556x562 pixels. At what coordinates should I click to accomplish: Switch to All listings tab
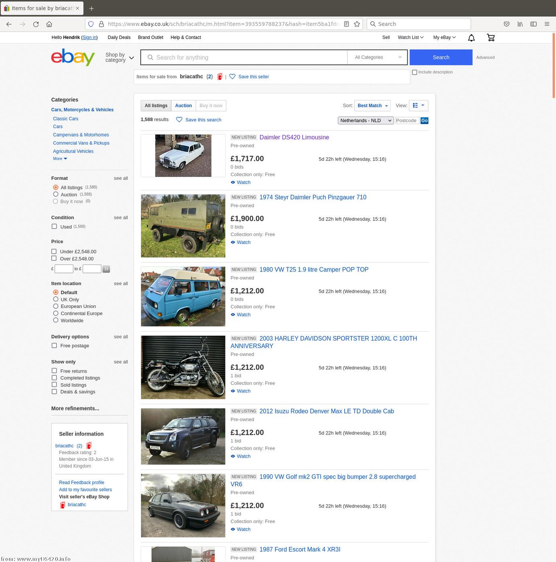point(156,106)
